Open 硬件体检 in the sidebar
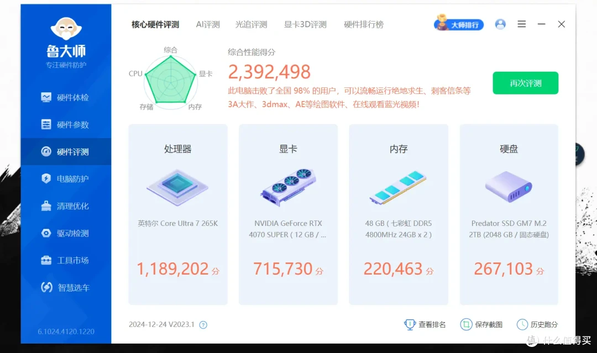597x353 pixels. pos(65,97)
